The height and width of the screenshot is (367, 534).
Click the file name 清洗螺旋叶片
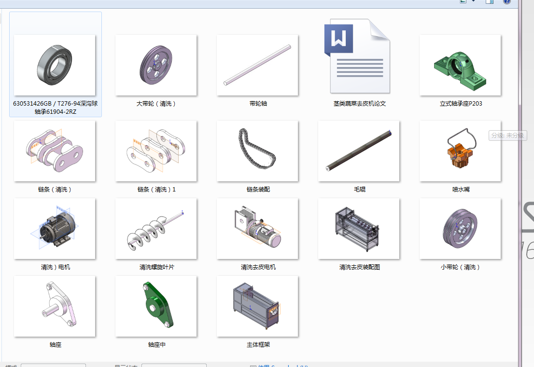(156, 267)
